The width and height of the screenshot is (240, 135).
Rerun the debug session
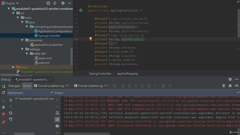[3, 86]
